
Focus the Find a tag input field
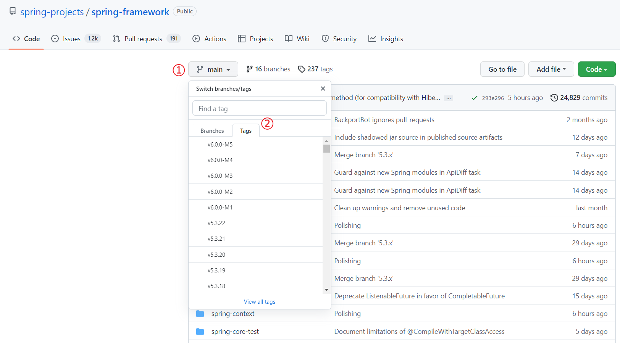tap(260, 108)
